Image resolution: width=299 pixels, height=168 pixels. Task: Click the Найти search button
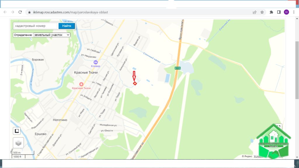[x=67, y=26]
